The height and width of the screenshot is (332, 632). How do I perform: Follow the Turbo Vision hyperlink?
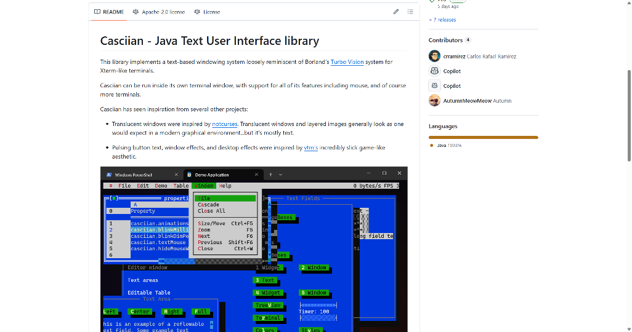(x=347, y=62)
